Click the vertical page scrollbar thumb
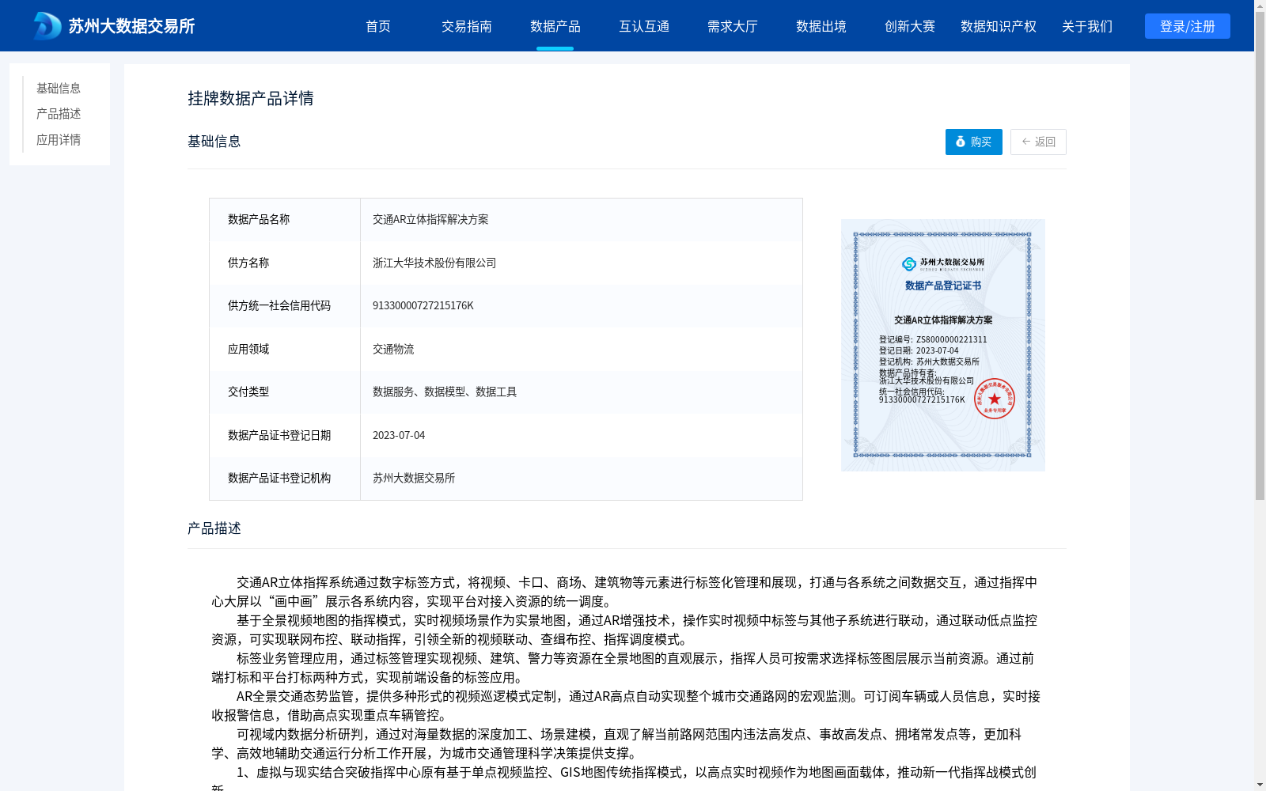The width and height of the screenshot is (1266, 791). [x=1260, y=255]
